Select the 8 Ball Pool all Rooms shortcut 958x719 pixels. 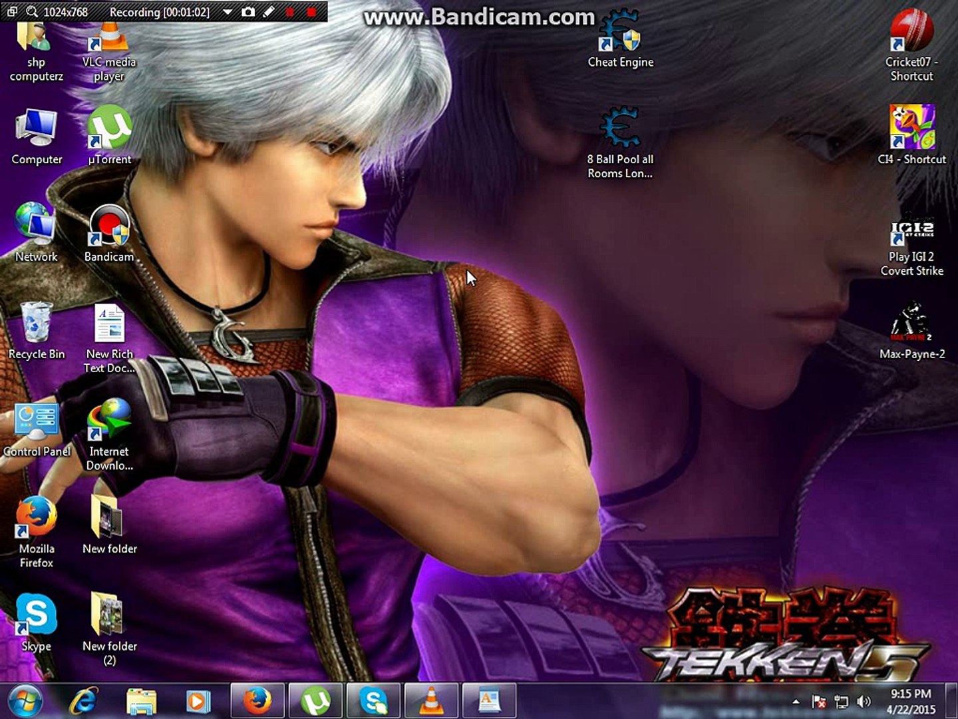pos(620,143)
